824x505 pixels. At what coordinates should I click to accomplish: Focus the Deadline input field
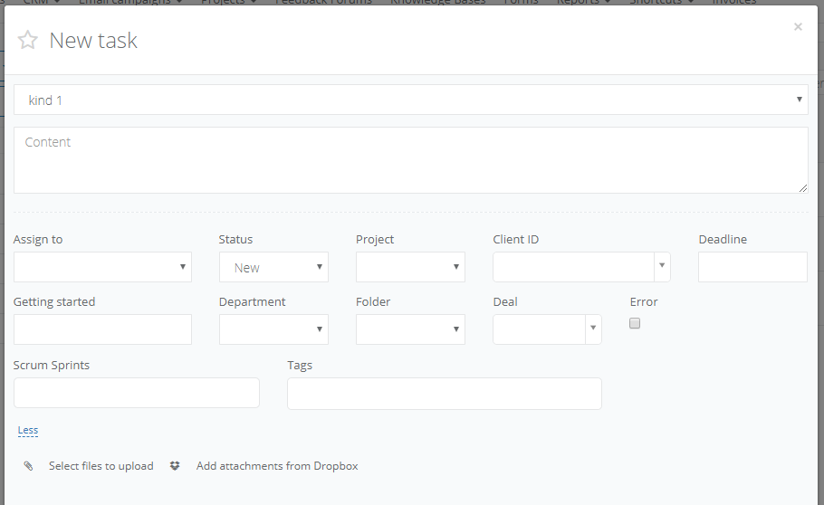tap(752, 267)
